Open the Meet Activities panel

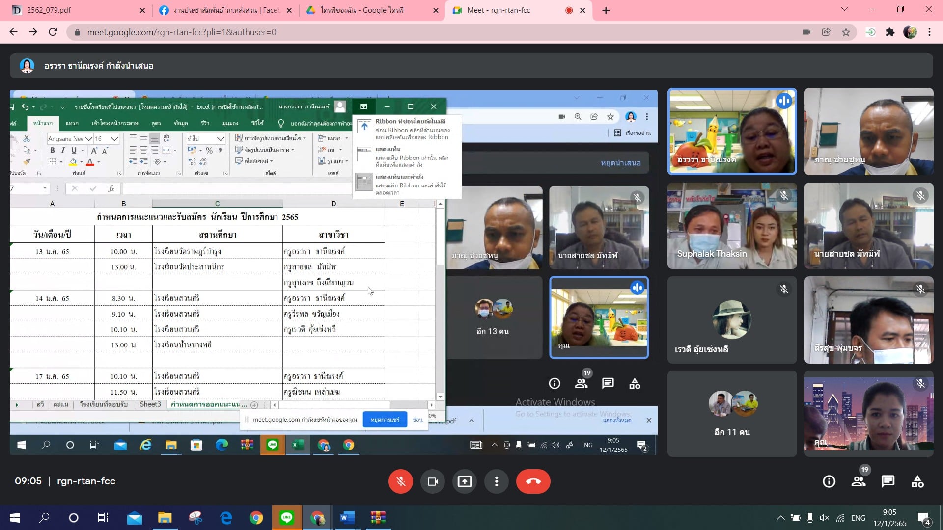917,481
